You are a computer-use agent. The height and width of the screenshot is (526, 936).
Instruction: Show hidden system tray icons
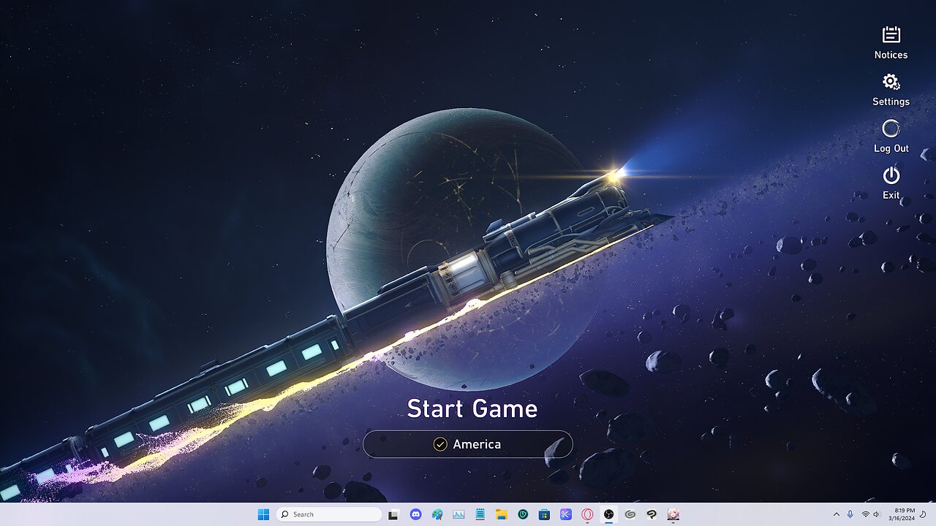pyautogui.click(x=837, y=514)
